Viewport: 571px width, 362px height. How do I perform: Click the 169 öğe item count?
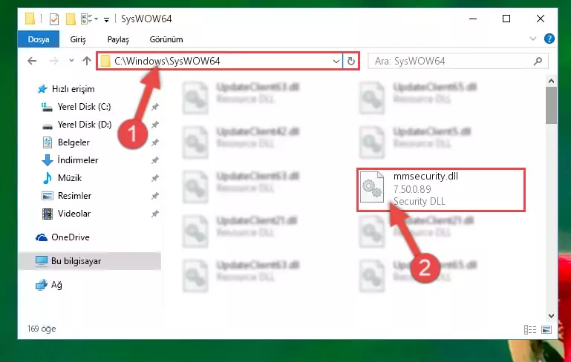pyautogui.click(x=42, y=329)
